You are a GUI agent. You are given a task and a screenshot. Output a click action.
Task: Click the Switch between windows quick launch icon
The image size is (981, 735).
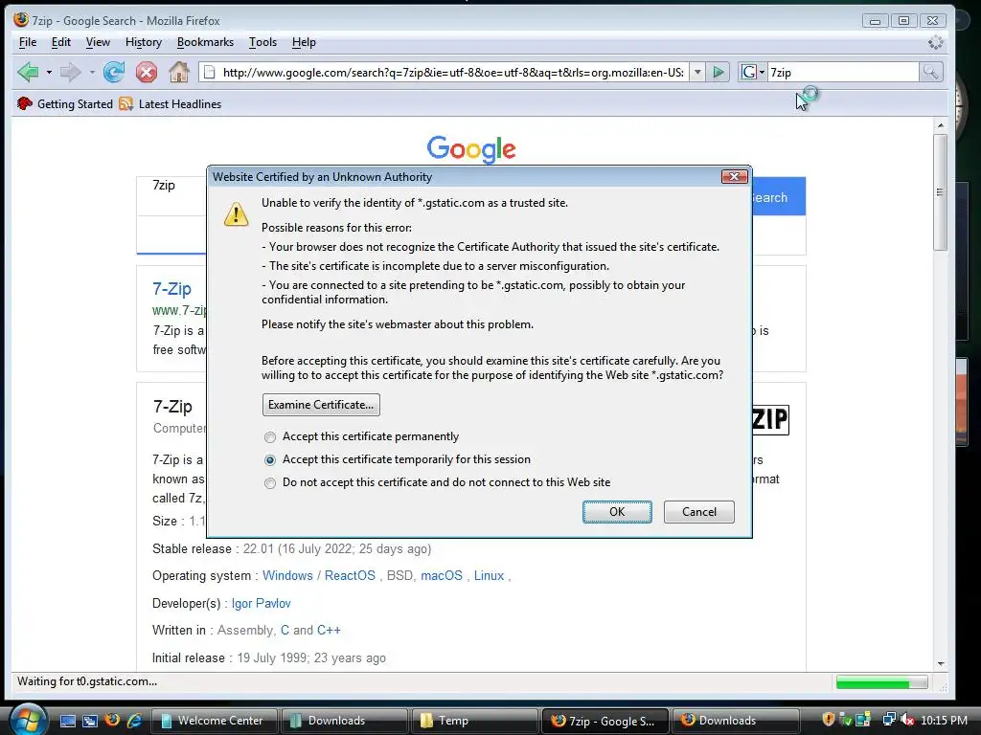tap(90, 721)
